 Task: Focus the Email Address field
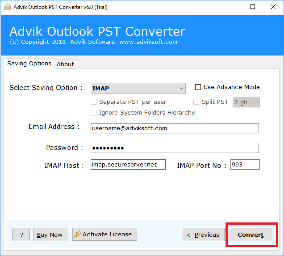pyautogui.click(x=175, y=128)
